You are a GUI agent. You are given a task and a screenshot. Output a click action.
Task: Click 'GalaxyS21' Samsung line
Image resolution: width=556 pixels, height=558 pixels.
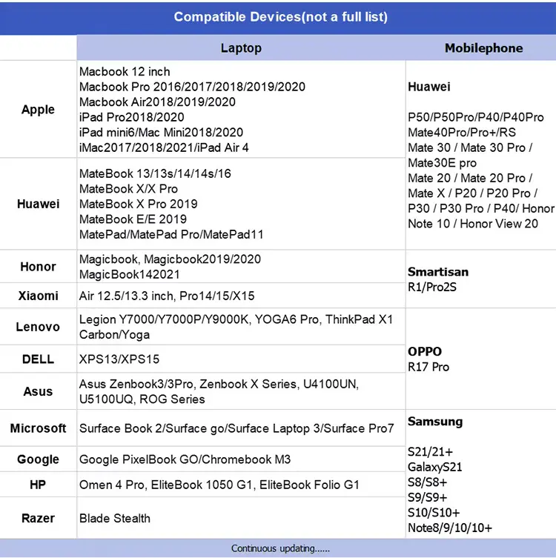tap(435, 467)
